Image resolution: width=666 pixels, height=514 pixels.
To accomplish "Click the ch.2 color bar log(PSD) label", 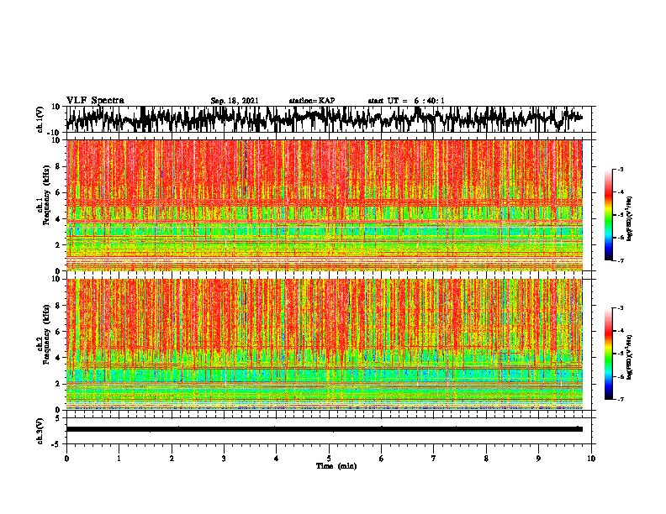I will [629, 357].
